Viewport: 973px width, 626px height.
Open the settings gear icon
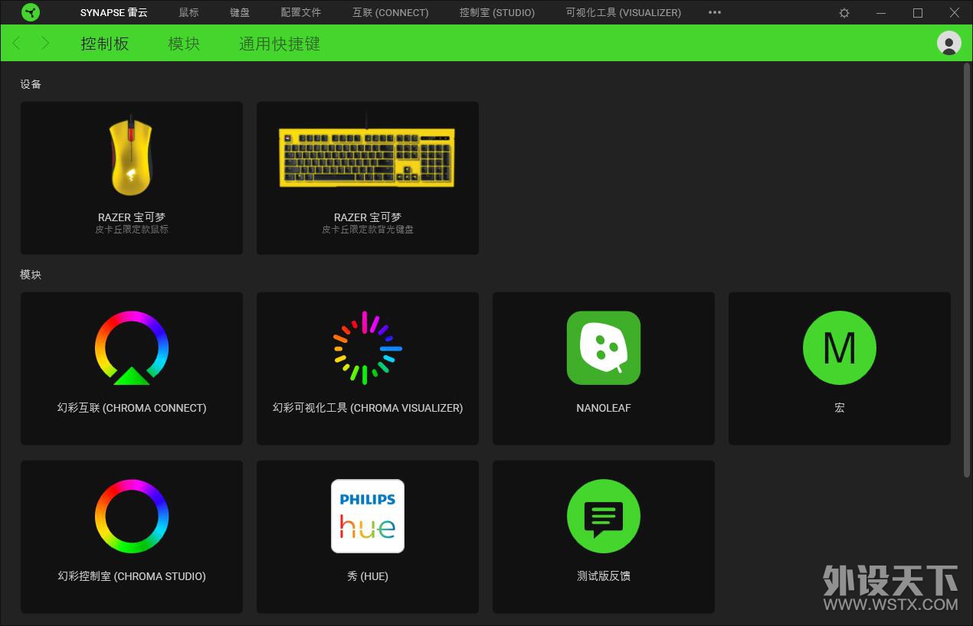844,13
